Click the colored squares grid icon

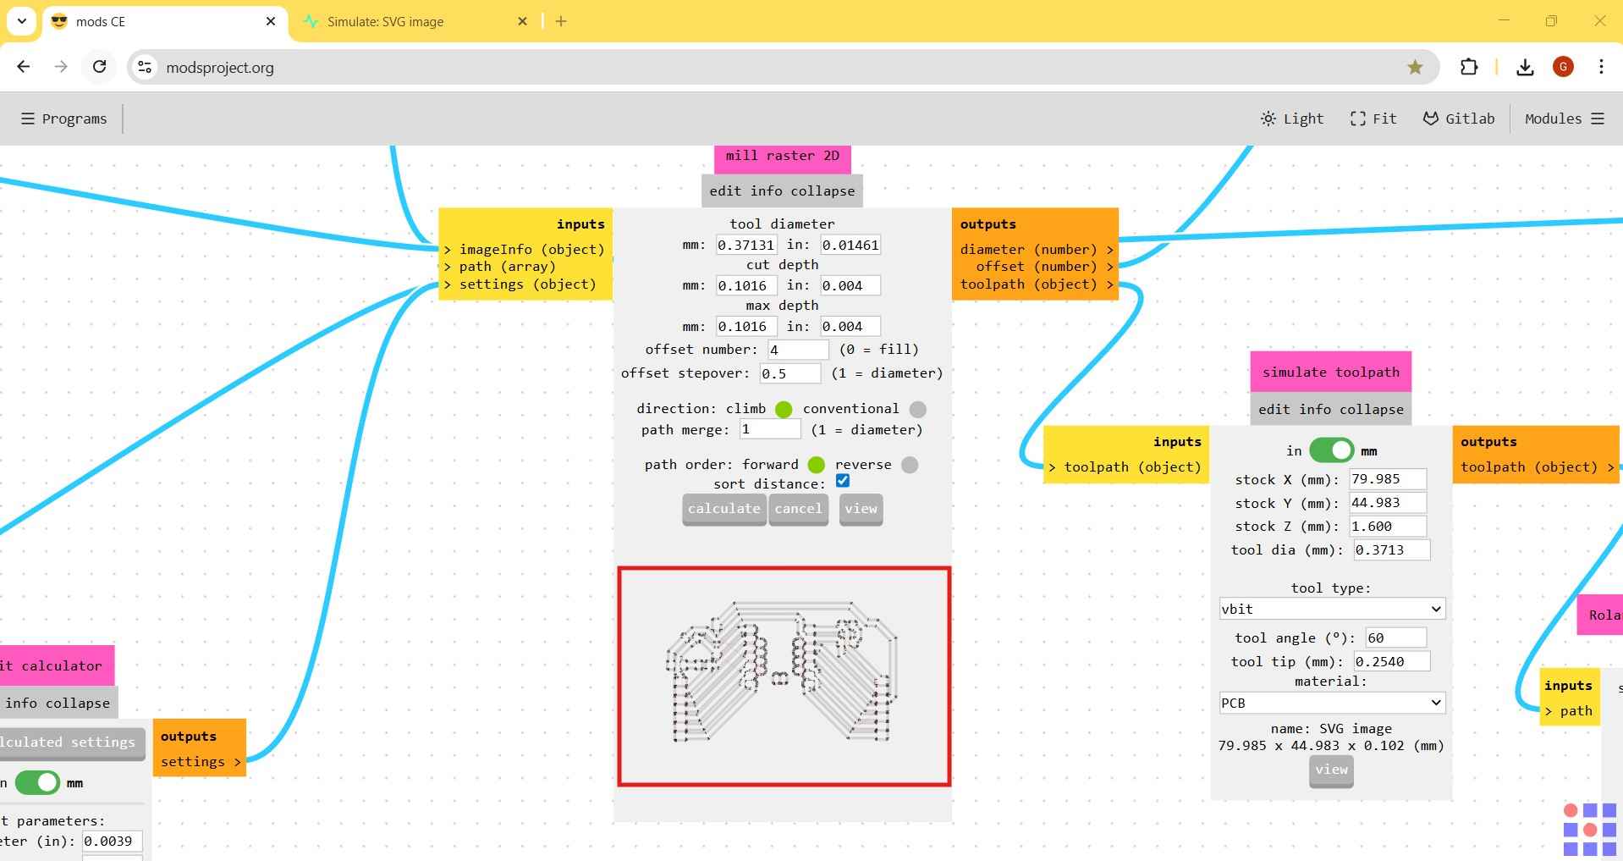tap(1590, 830)
